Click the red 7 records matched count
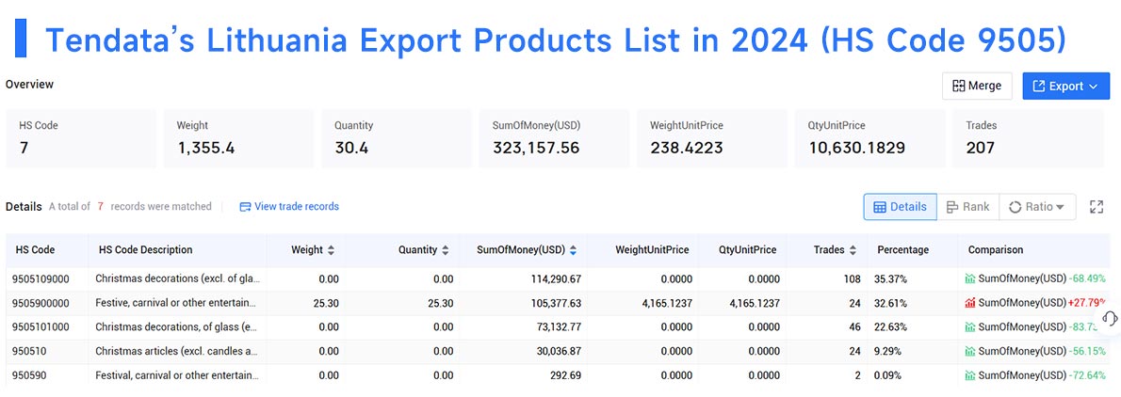1121x397 pixels. [101, 206]
